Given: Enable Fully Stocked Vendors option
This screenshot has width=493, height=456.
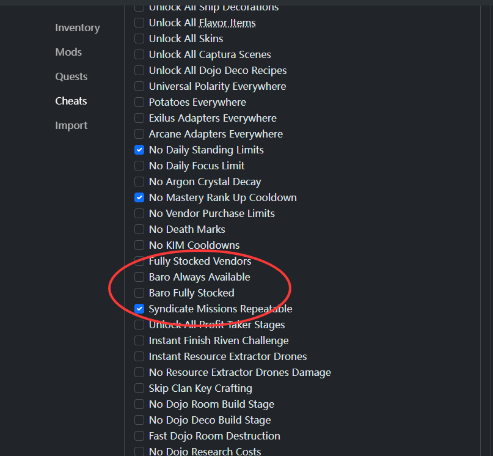Looking at the screenshot, I should click(139, 261).
